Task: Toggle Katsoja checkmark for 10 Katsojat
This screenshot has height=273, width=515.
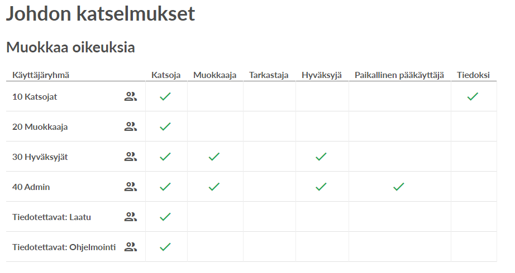Action: (x=165, y=97)
